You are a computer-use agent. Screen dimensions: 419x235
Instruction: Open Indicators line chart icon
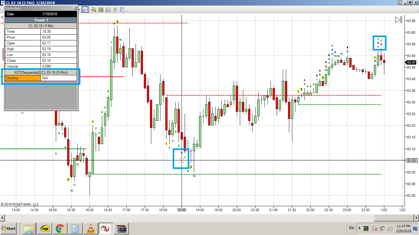click(108, 9)
